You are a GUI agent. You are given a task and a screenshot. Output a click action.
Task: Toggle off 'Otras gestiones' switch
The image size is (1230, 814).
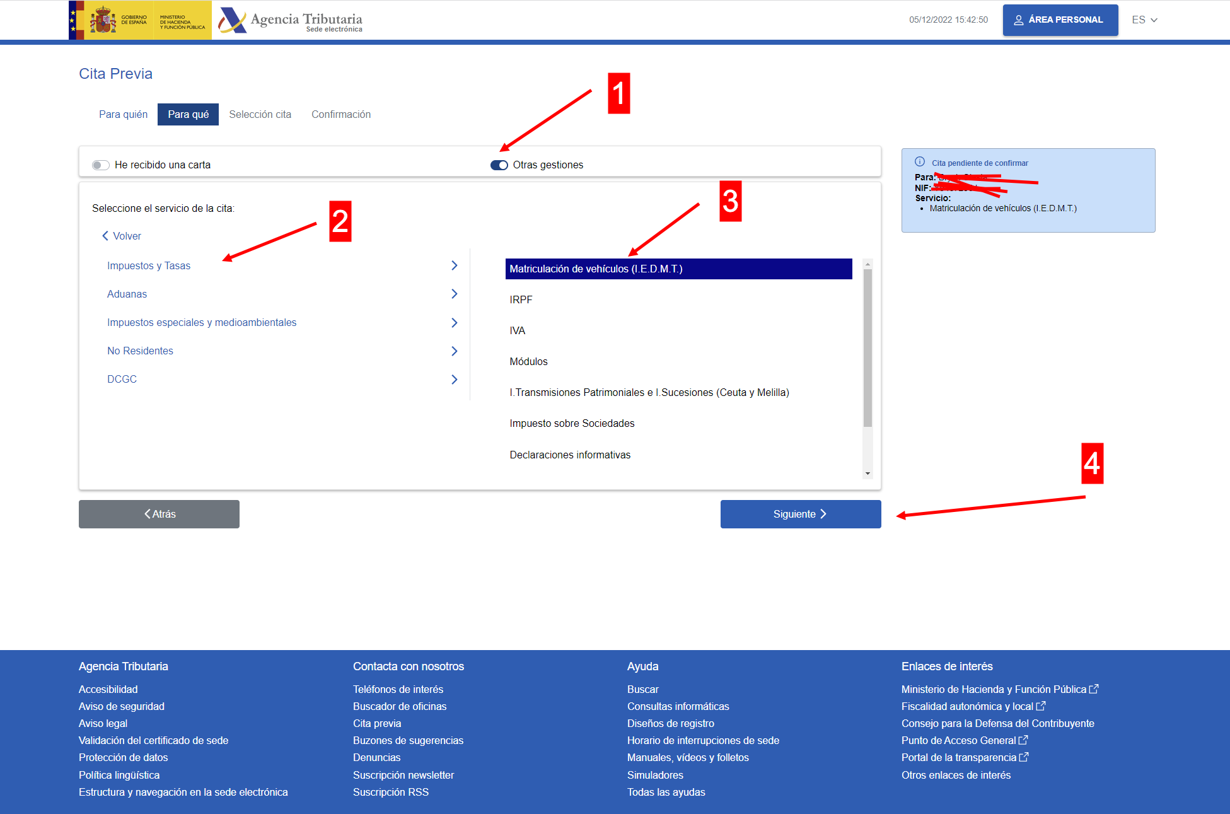pos(499,165)
